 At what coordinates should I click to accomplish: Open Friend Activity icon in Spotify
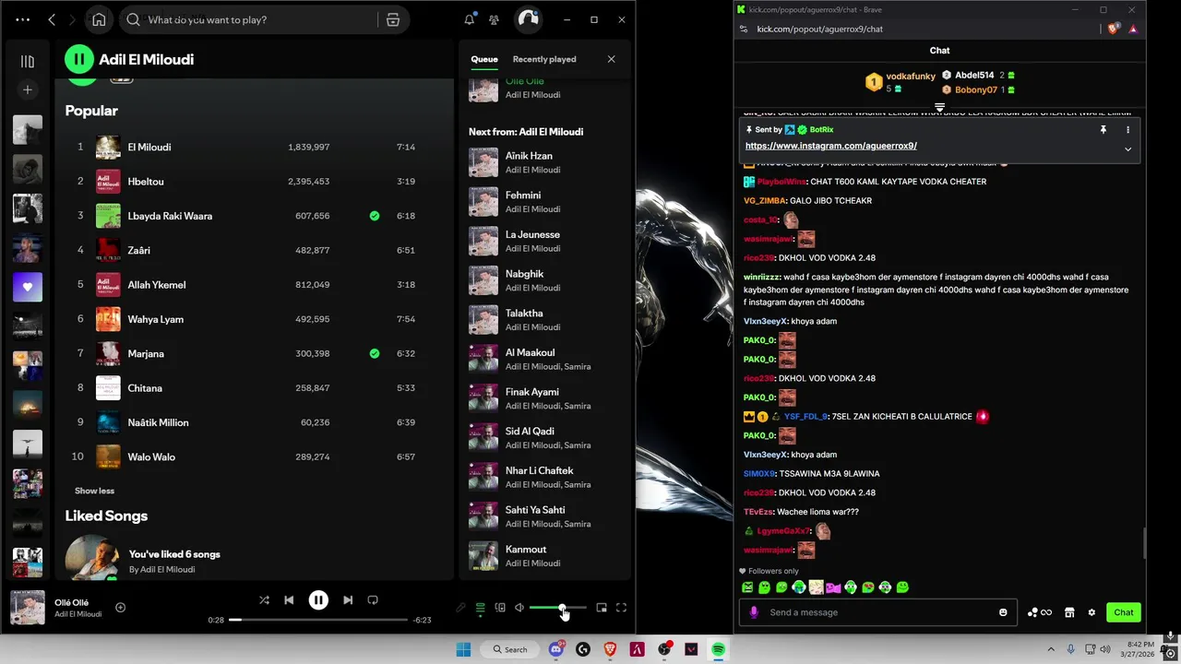[495, 19]
